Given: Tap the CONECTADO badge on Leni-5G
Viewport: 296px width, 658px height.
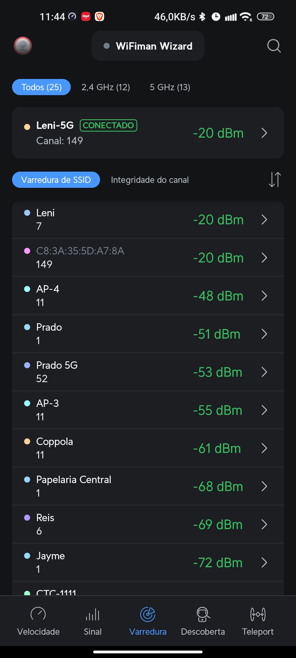Looking at the screenshot, I should tap(108, 126).
